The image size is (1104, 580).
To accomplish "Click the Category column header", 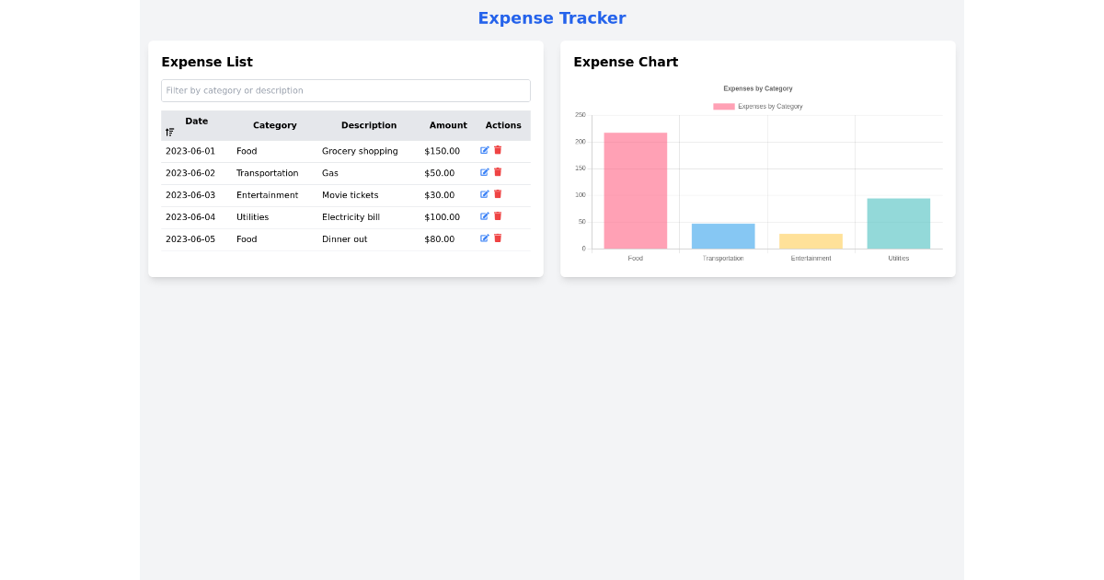I will click(x=275, y=125).
